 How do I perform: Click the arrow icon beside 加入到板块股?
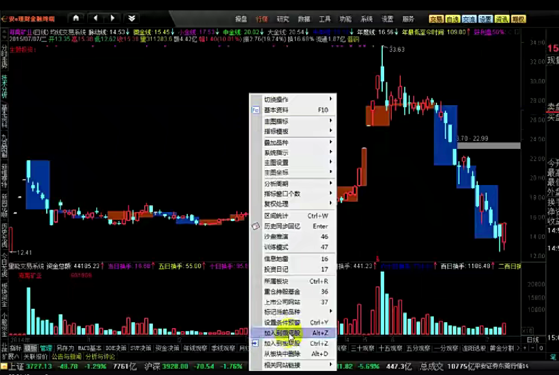tap(255, 343)
